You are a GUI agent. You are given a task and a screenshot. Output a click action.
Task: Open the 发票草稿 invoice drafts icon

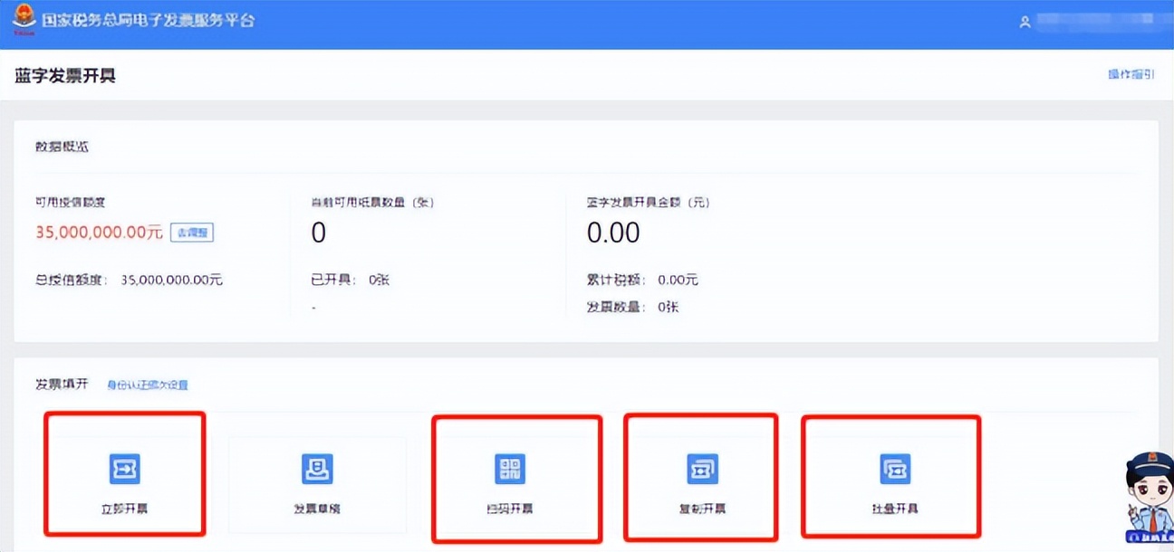tap(317, 469)
